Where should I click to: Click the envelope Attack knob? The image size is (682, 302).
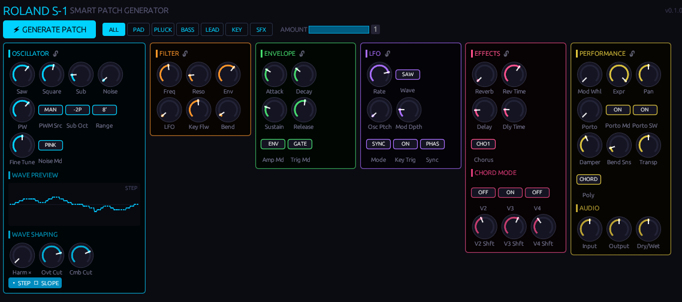(x=274, y=74)
